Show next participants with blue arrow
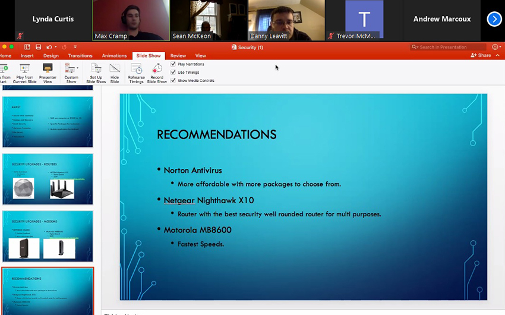 tap(494, 19)
